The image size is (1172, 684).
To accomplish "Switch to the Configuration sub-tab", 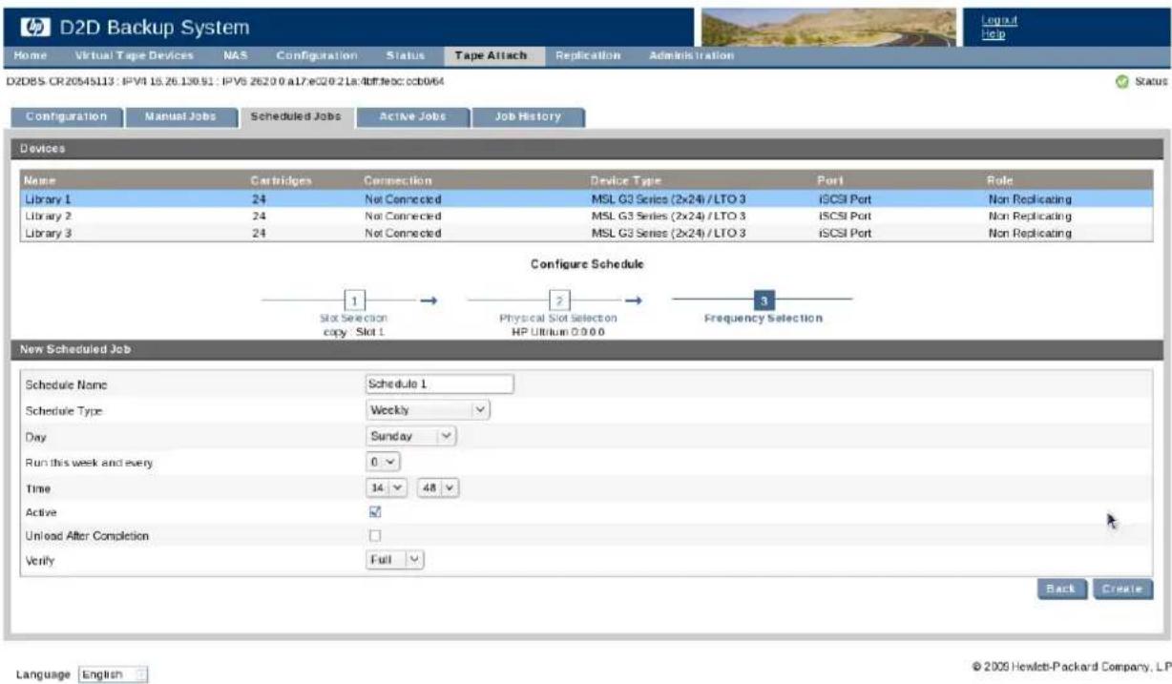I will (x=66, y=116).
